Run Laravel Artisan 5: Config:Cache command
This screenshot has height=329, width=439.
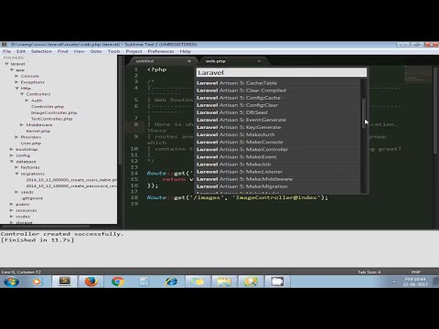pyautogui.click(x=277, y=98)
